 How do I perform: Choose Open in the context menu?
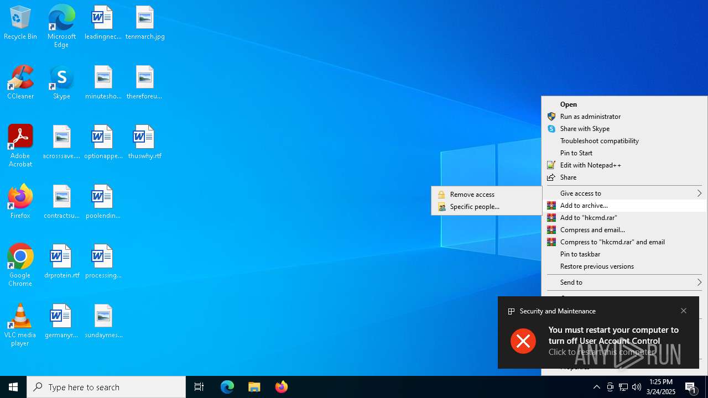624,104
